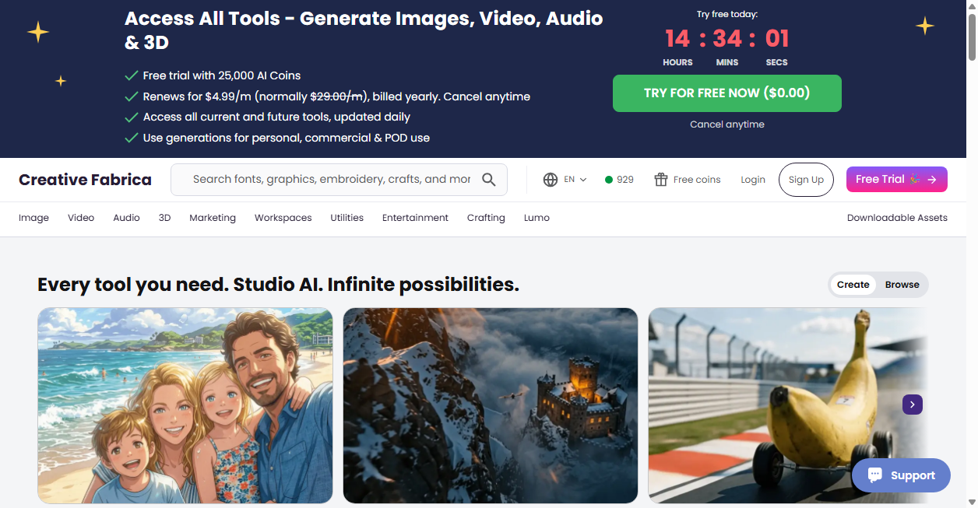Click the next arrow on image carousel
This screenshot has height=508, width=978.
(x=913, y=405)
